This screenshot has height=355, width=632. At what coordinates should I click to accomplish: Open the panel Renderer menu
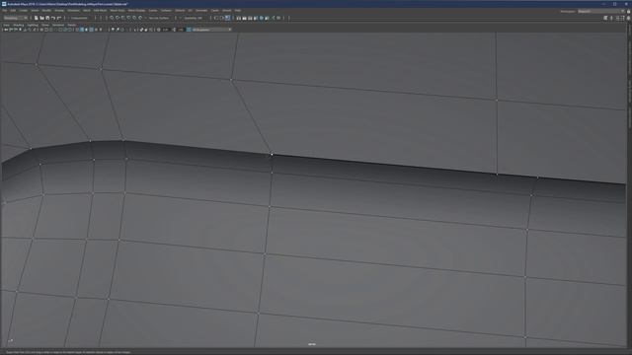[x=58, y=25]
